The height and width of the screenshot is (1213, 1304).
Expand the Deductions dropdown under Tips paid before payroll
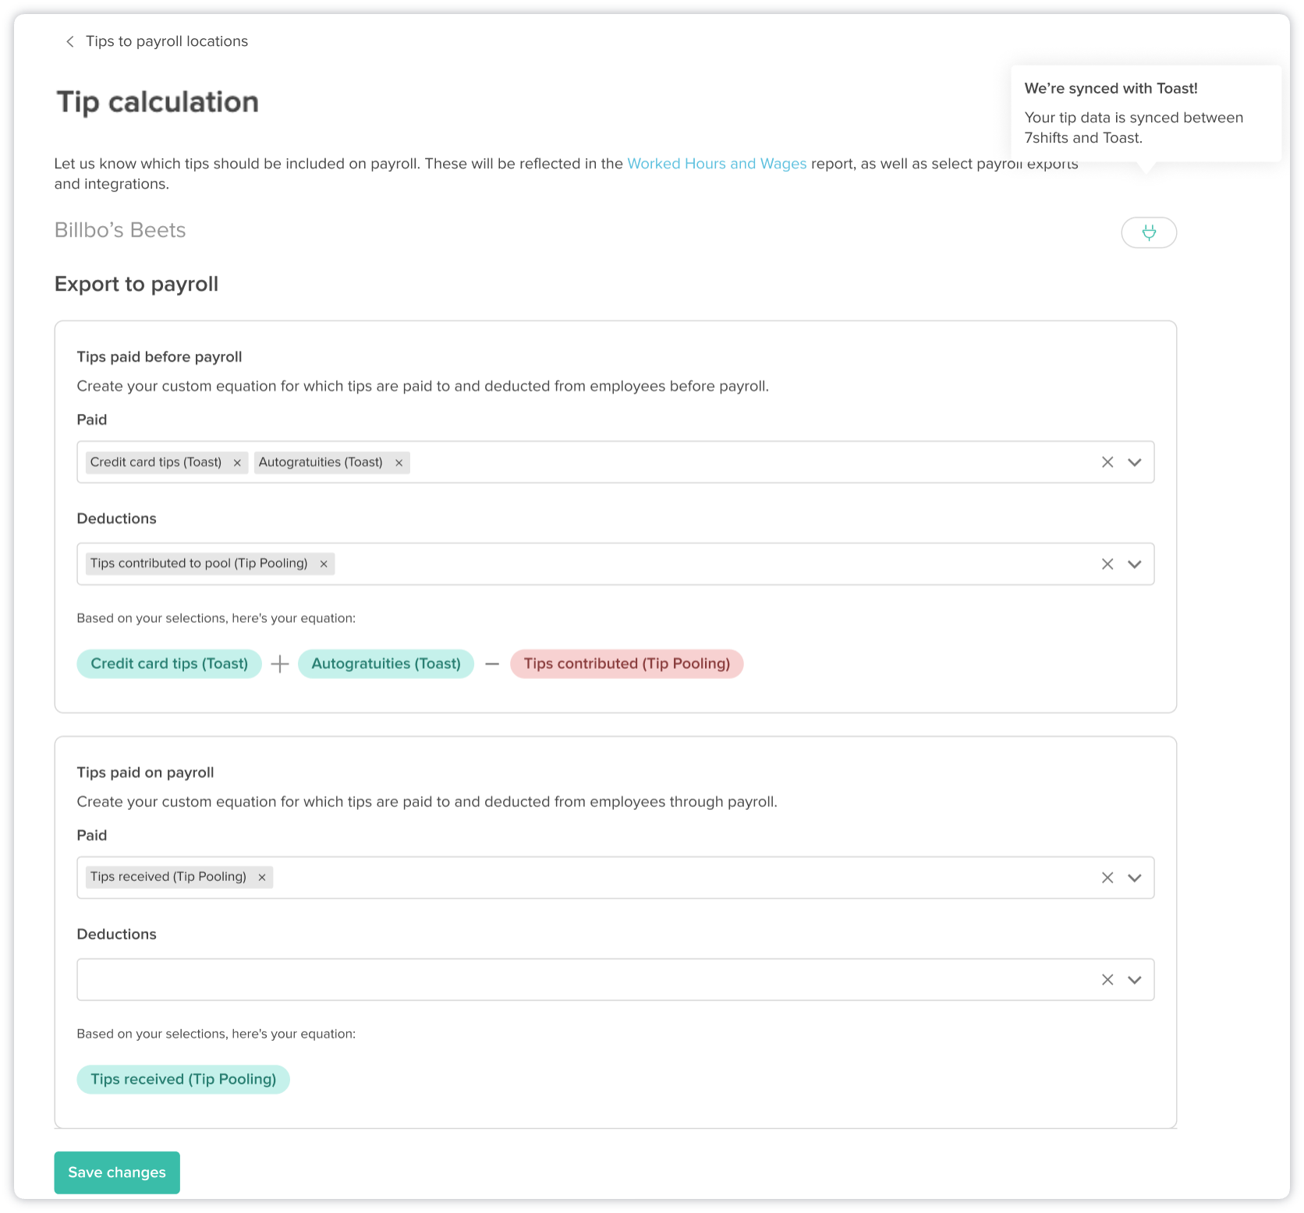[x=1135, y=563]
